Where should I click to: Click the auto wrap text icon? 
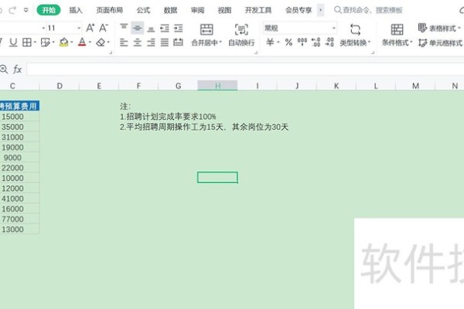coord(241,29)
